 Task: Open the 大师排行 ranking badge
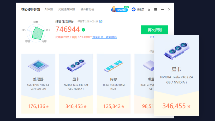120,9
